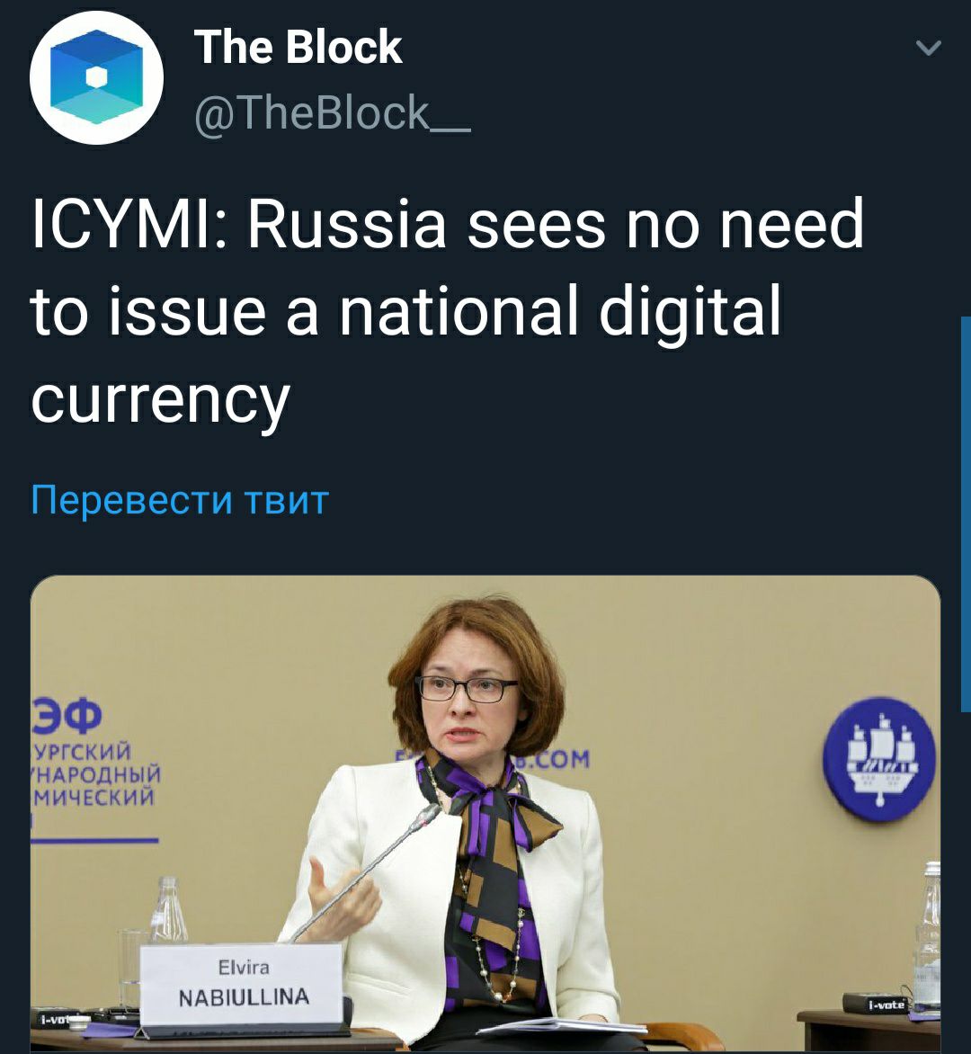Open The Block profile avatar

[97, 77]
